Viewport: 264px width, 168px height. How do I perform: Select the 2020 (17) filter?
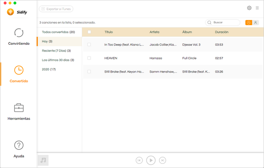coord(59,70)
